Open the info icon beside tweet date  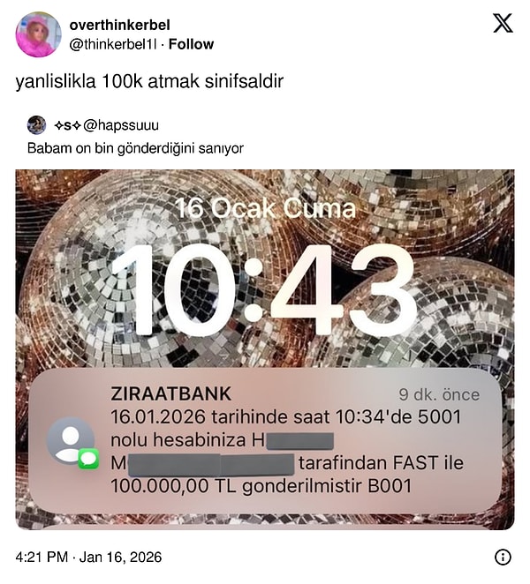point(503,558)
